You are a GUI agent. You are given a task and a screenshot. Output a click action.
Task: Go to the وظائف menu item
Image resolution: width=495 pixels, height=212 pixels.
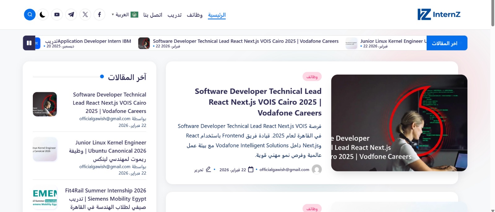click(x=195, y=15)
